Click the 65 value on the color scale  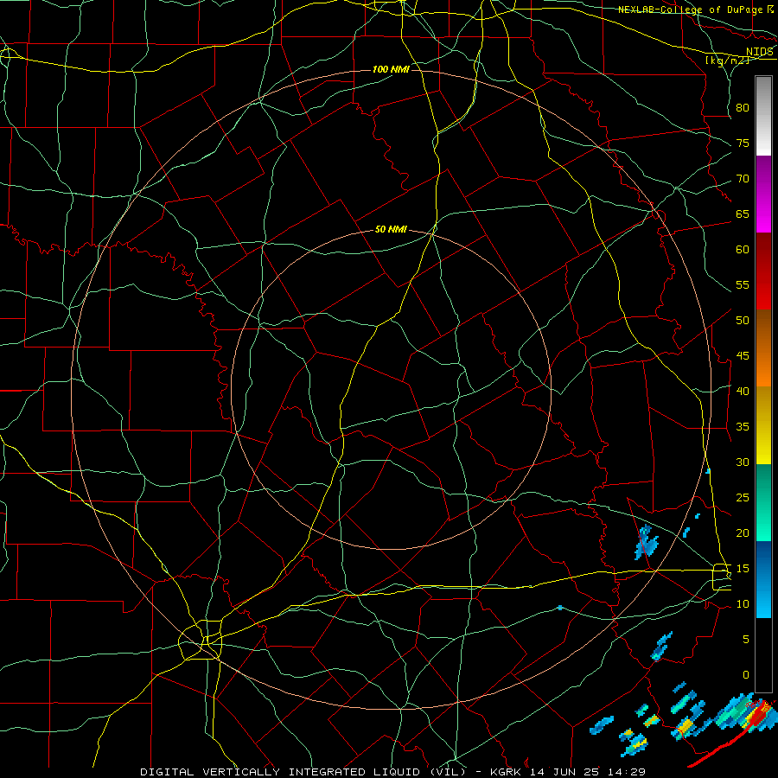coord(743,214)
